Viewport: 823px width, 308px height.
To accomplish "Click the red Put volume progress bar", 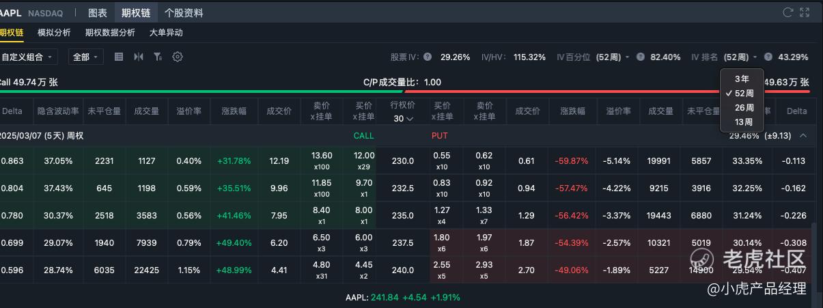I will (607, 91).
